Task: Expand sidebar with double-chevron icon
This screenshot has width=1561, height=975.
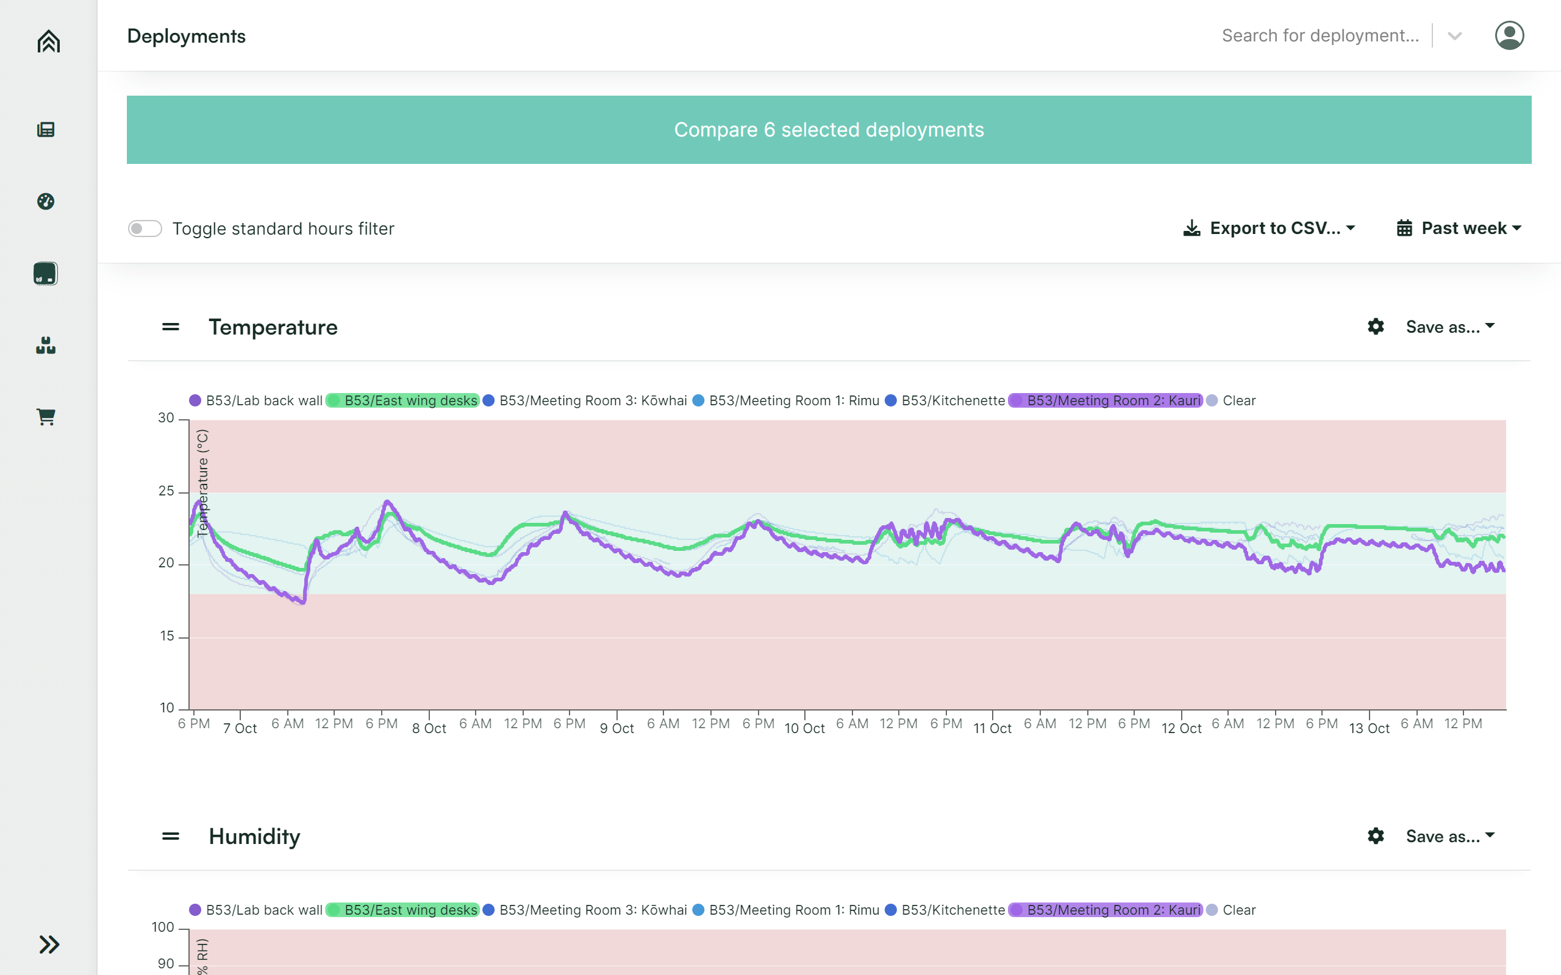Action: coord(48,944)
